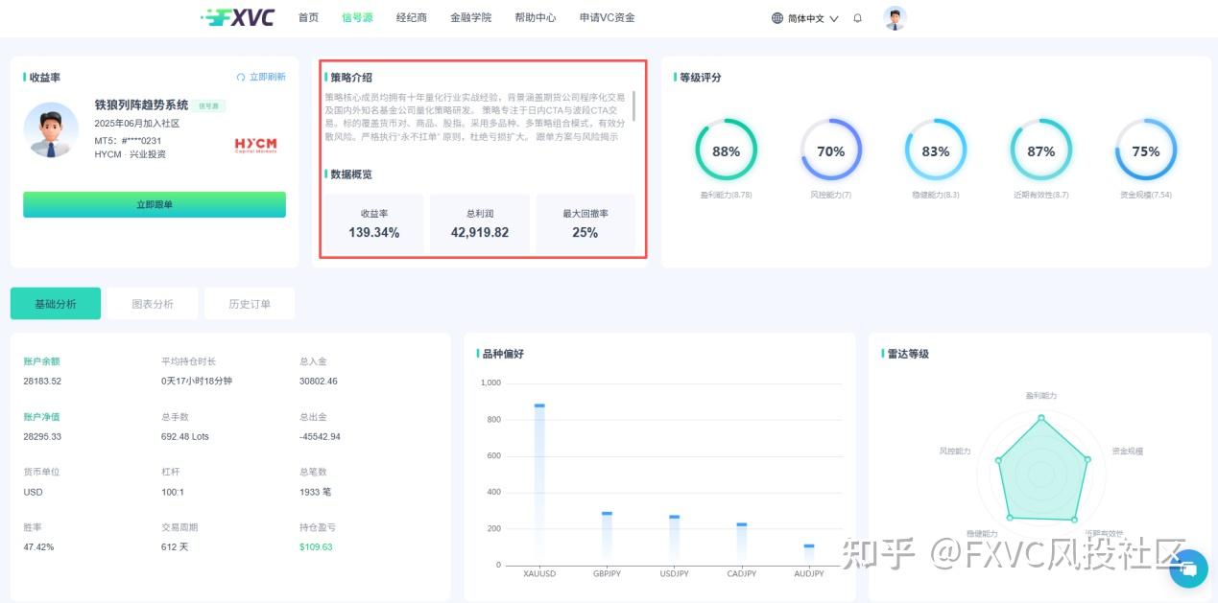Viewport: 1218px width, 603px height.
Task: Switch to the 图表分析 tab
Action: [153, 304]
